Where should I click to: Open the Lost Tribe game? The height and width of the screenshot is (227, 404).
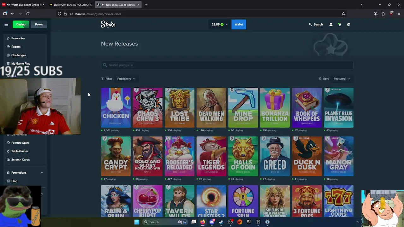179,108
